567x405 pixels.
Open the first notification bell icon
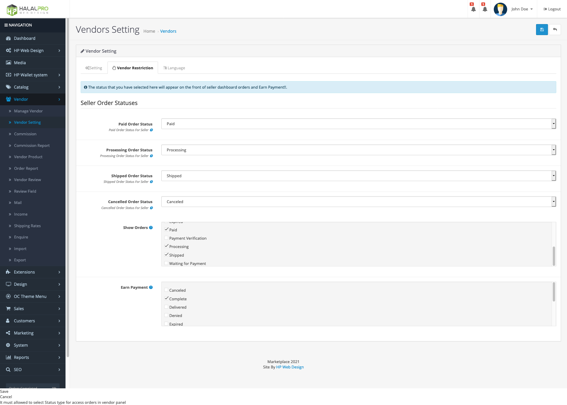473,9
